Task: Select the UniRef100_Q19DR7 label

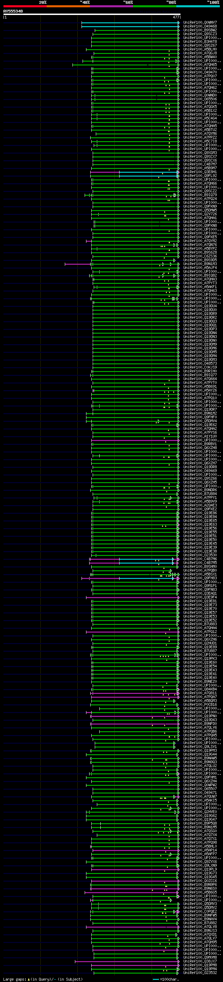Action: 200,409
